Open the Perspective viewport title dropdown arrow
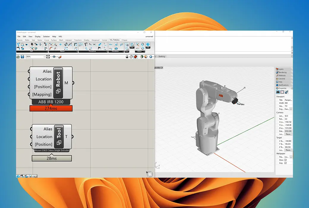This screenshot has height=208, width=309. click(x=162, y=68)
